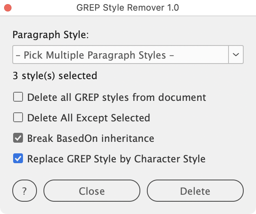Enable 'Delete all GREP styles from document' checkbox
Image resolution: width=256 pixels, height=214 pixels.
point(18,97)
